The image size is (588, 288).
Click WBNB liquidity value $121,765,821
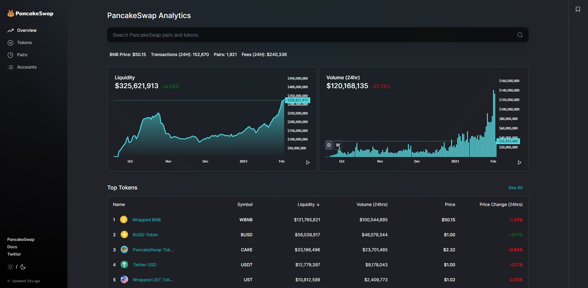(307, 220)
